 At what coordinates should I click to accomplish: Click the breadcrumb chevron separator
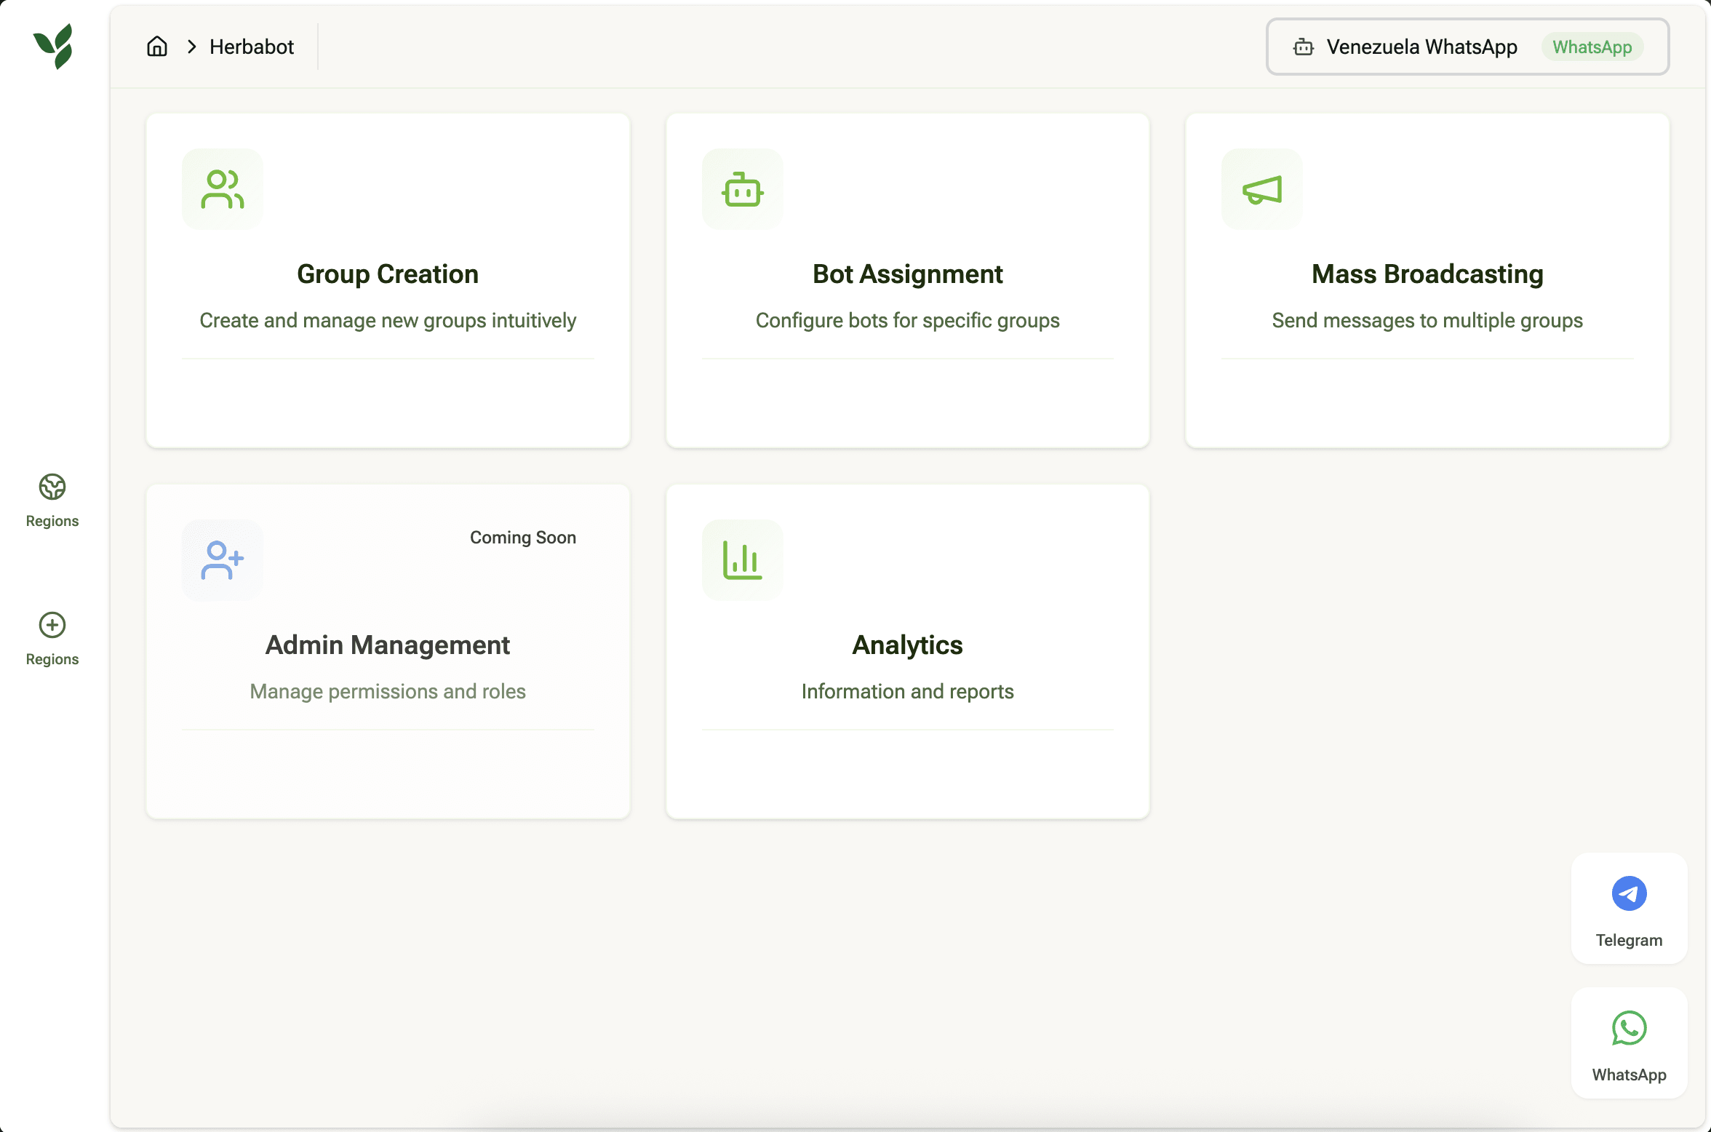(191, 47)
